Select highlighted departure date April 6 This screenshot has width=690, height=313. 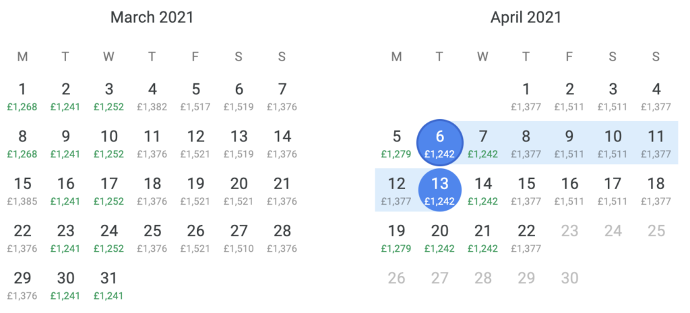pos(439,143)
